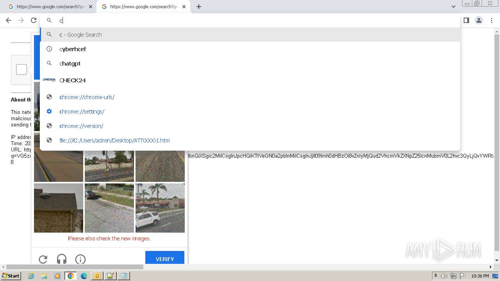
Task: Select the 'cyberhcef' history suggestion
Action: pos(250,49)
